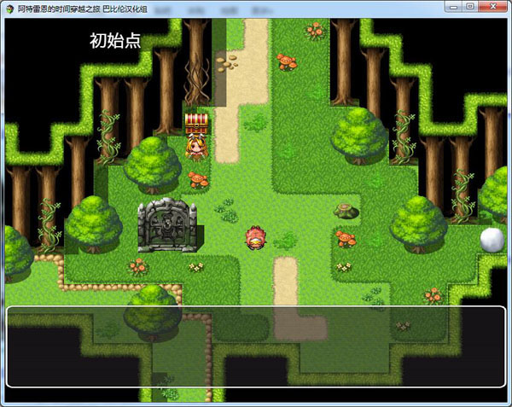Click the stone gate monument
512x407 pixels.
[x=167, y=225]
